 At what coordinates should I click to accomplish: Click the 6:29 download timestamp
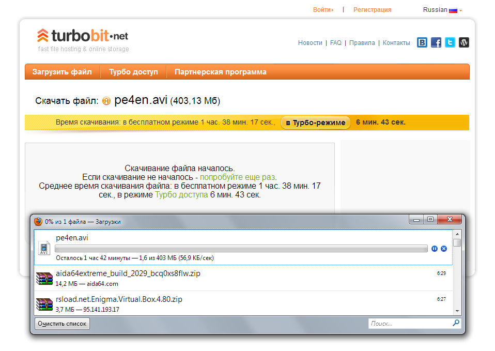click(441, 273)
